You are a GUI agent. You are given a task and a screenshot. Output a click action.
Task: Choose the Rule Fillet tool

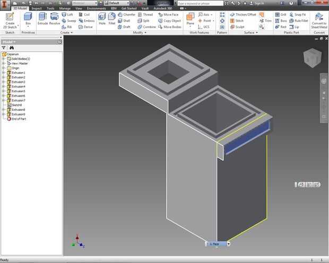click(x=299, y=21)
